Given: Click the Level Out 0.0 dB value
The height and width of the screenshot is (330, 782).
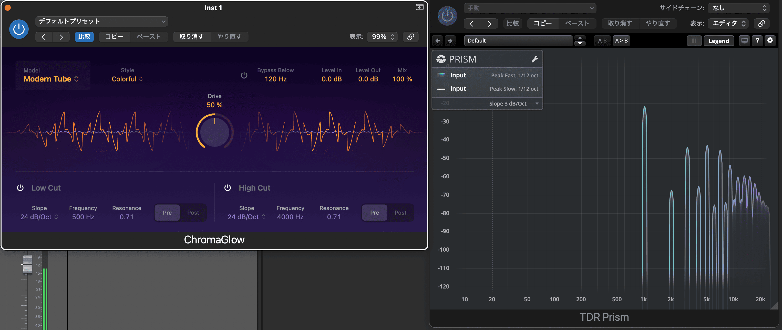Looking at the screenshot, I should tap(368, 79).
